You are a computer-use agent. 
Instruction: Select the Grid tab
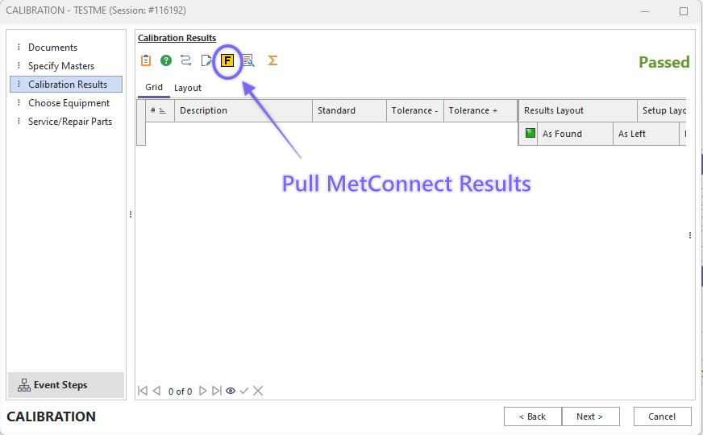coord(153,88)
